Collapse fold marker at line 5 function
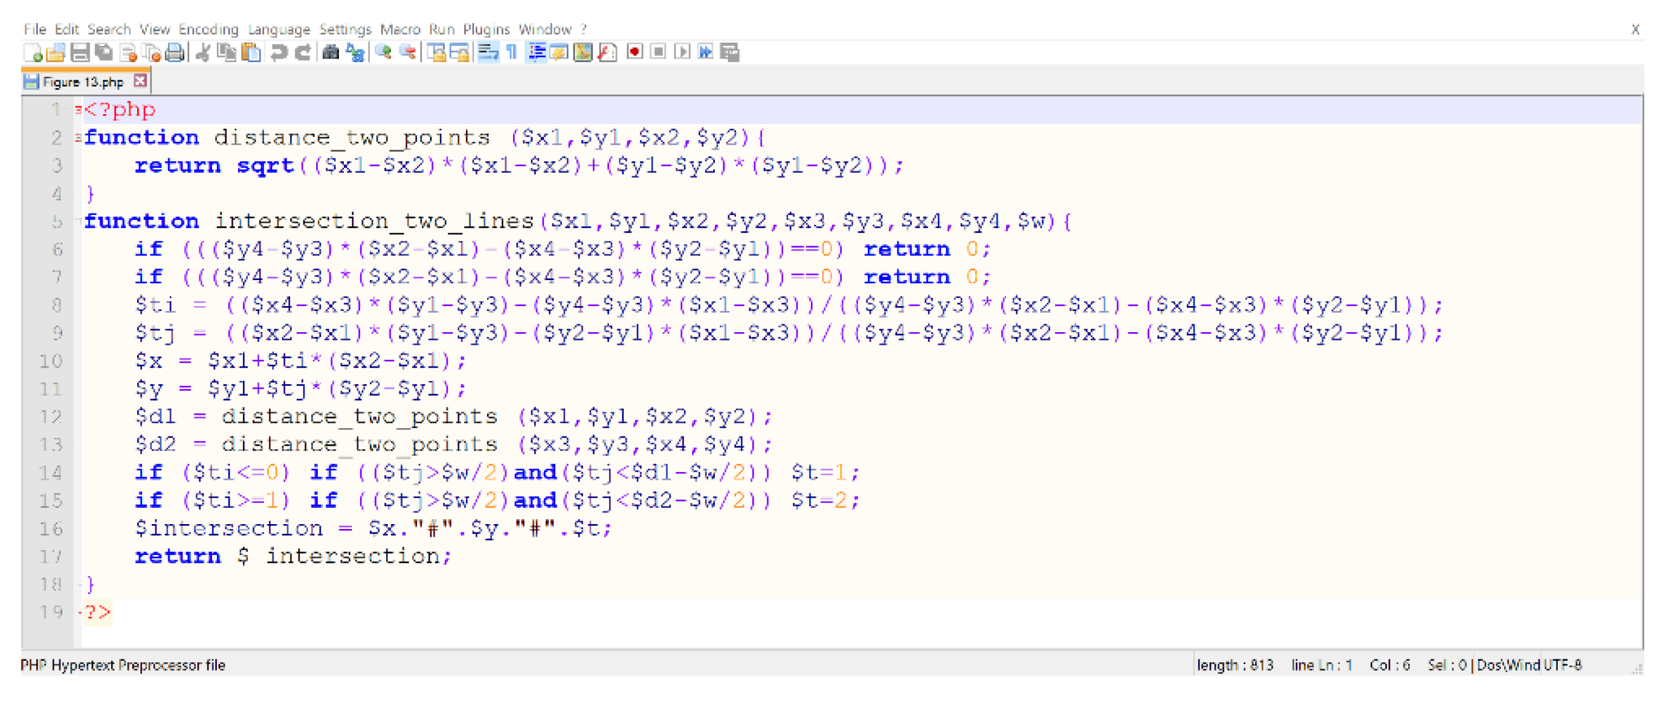This screenshot has width=1663, height=701. 78,221
